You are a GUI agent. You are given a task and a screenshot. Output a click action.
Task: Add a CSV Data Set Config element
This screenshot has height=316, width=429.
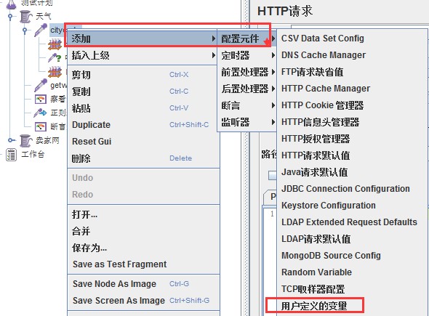coord(352,39)
